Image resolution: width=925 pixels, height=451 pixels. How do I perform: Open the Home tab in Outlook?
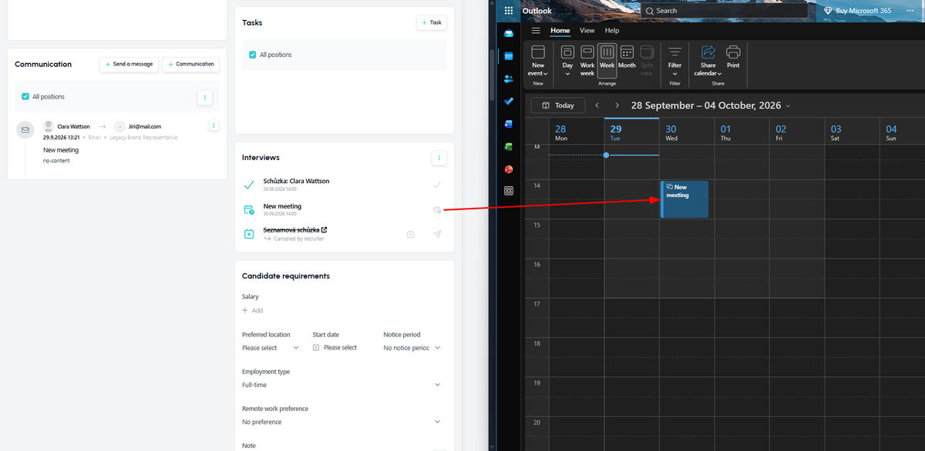(x=560, y=31)
